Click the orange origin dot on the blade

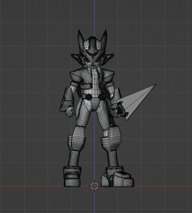tap(131, 104)
